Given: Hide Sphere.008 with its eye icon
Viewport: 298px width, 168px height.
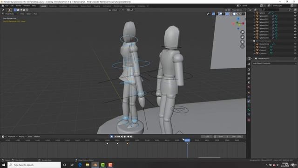Looking at the screenshot, I should [295, 38].
